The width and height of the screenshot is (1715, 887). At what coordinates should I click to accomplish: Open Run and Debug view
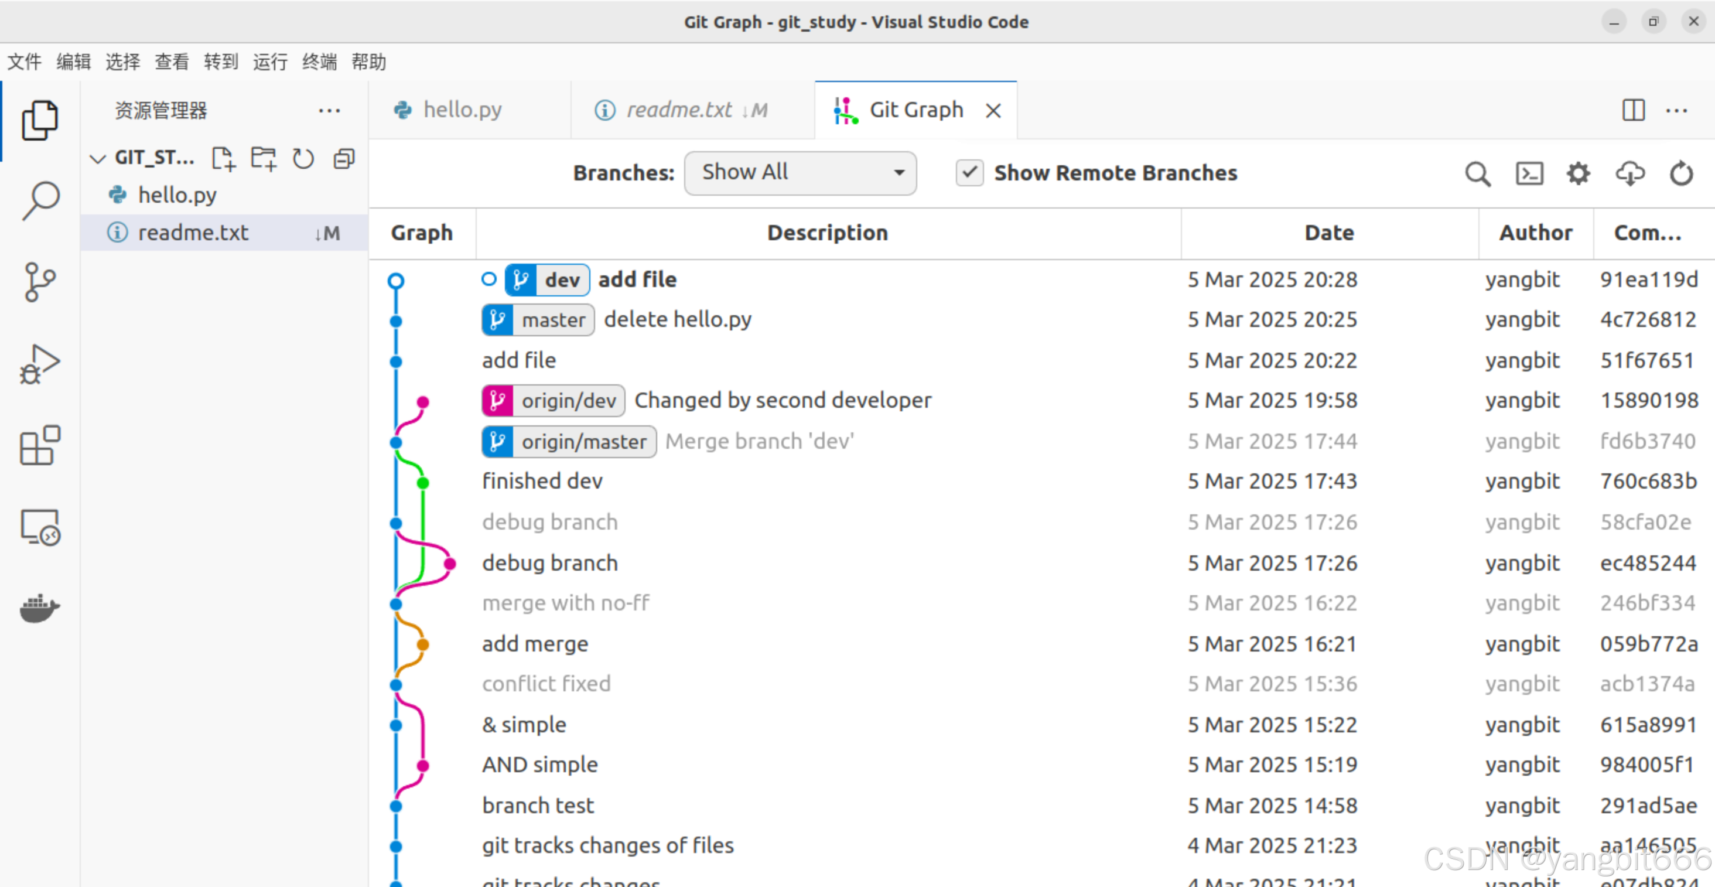point(40,364)
